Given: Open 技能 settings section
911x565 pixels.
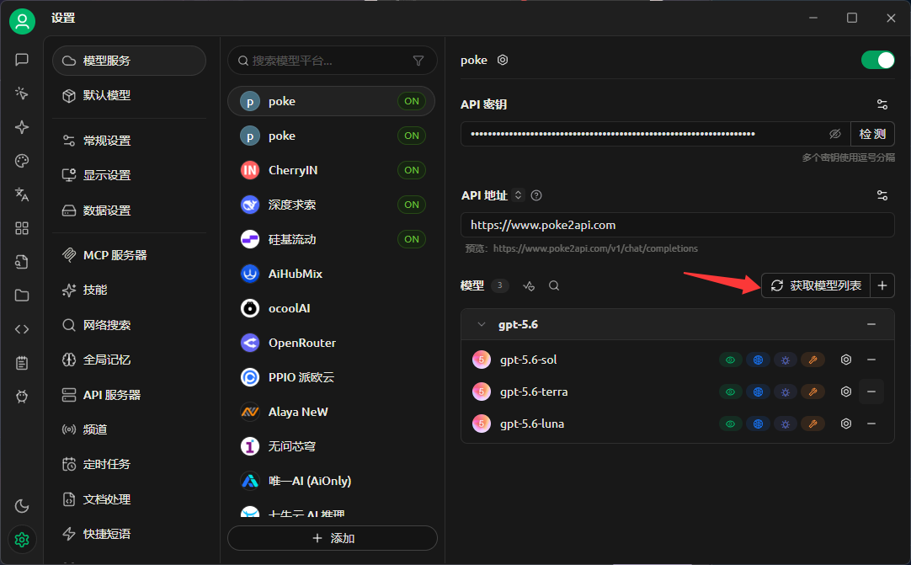Looking at the screenshot, I should 129,290.
